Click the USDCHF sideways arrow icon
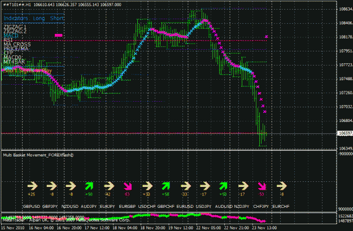Image resolution: width=353 pixels, height=231 pixels. click(x=147, y=186)
